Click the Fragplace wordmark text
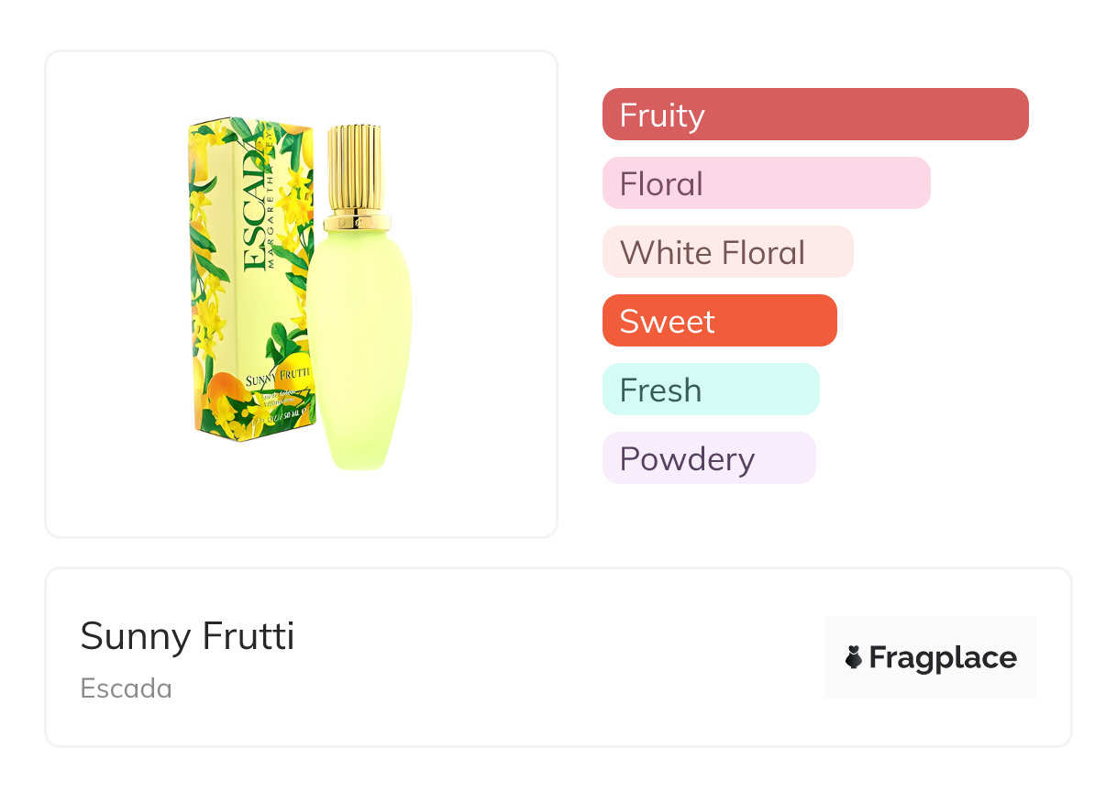The image size is (1117, 792). (943, 658)
